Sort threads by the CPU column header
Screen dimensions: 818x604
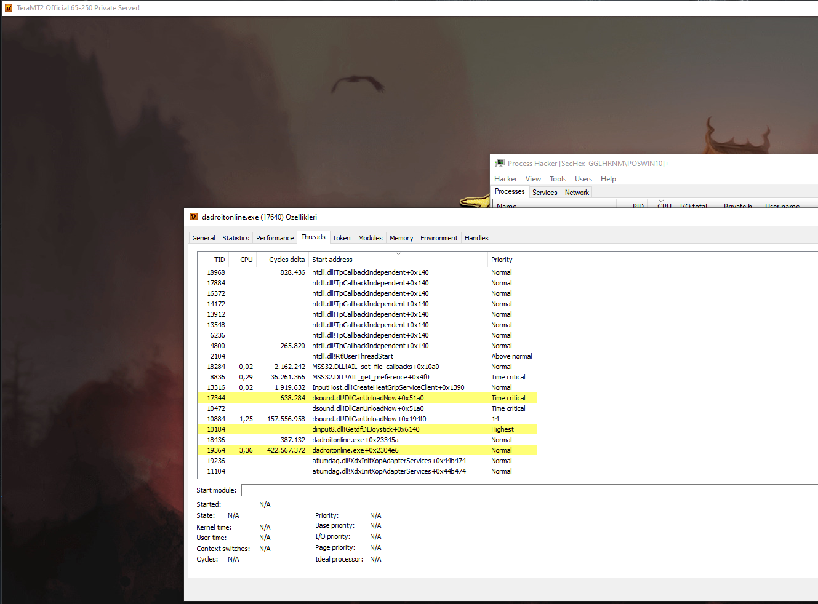pyautogui.click(x=243, y=260)
